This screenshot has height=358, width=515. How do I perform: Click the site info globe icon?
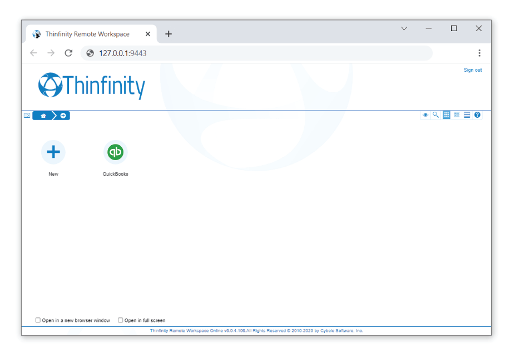coord(90,53)
